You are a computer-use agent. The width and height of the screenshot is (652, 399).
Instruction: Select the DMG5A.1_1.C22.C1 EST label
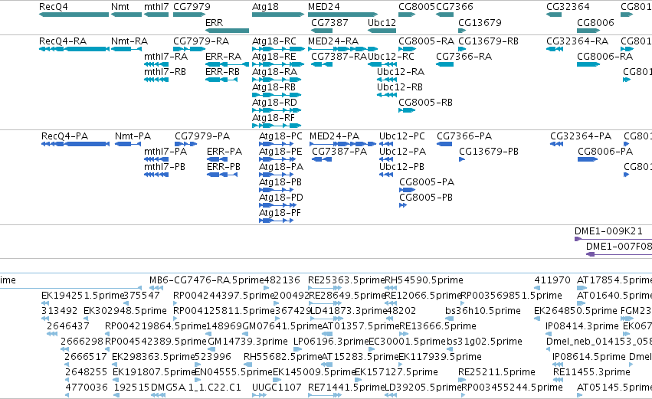coord(196,388)
